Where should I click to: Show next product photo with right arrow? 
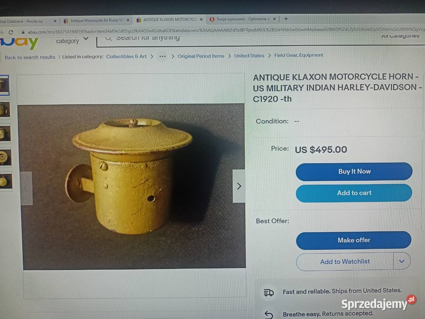[239, 186]
